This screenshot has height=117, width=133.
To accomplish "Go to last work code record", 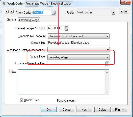I will pos(126,12).
